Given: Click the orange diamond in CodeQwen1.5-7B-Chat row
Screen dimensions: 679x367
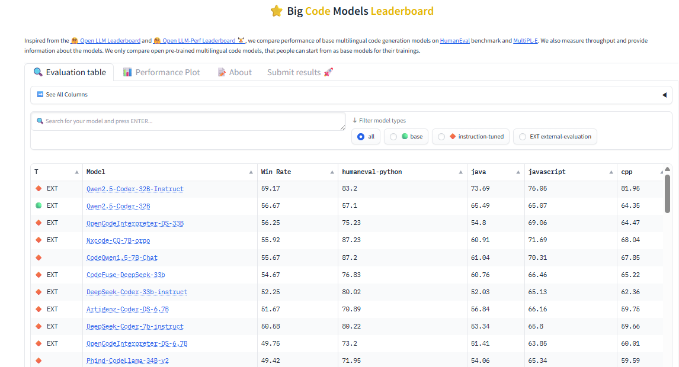Looking at the screenshot, I should coord(39,257).
